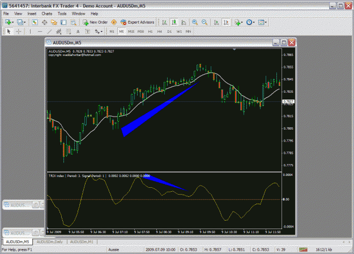
Task: Switch to the AUDUSDm,Daily bottom tab
Action: [50, 242]
